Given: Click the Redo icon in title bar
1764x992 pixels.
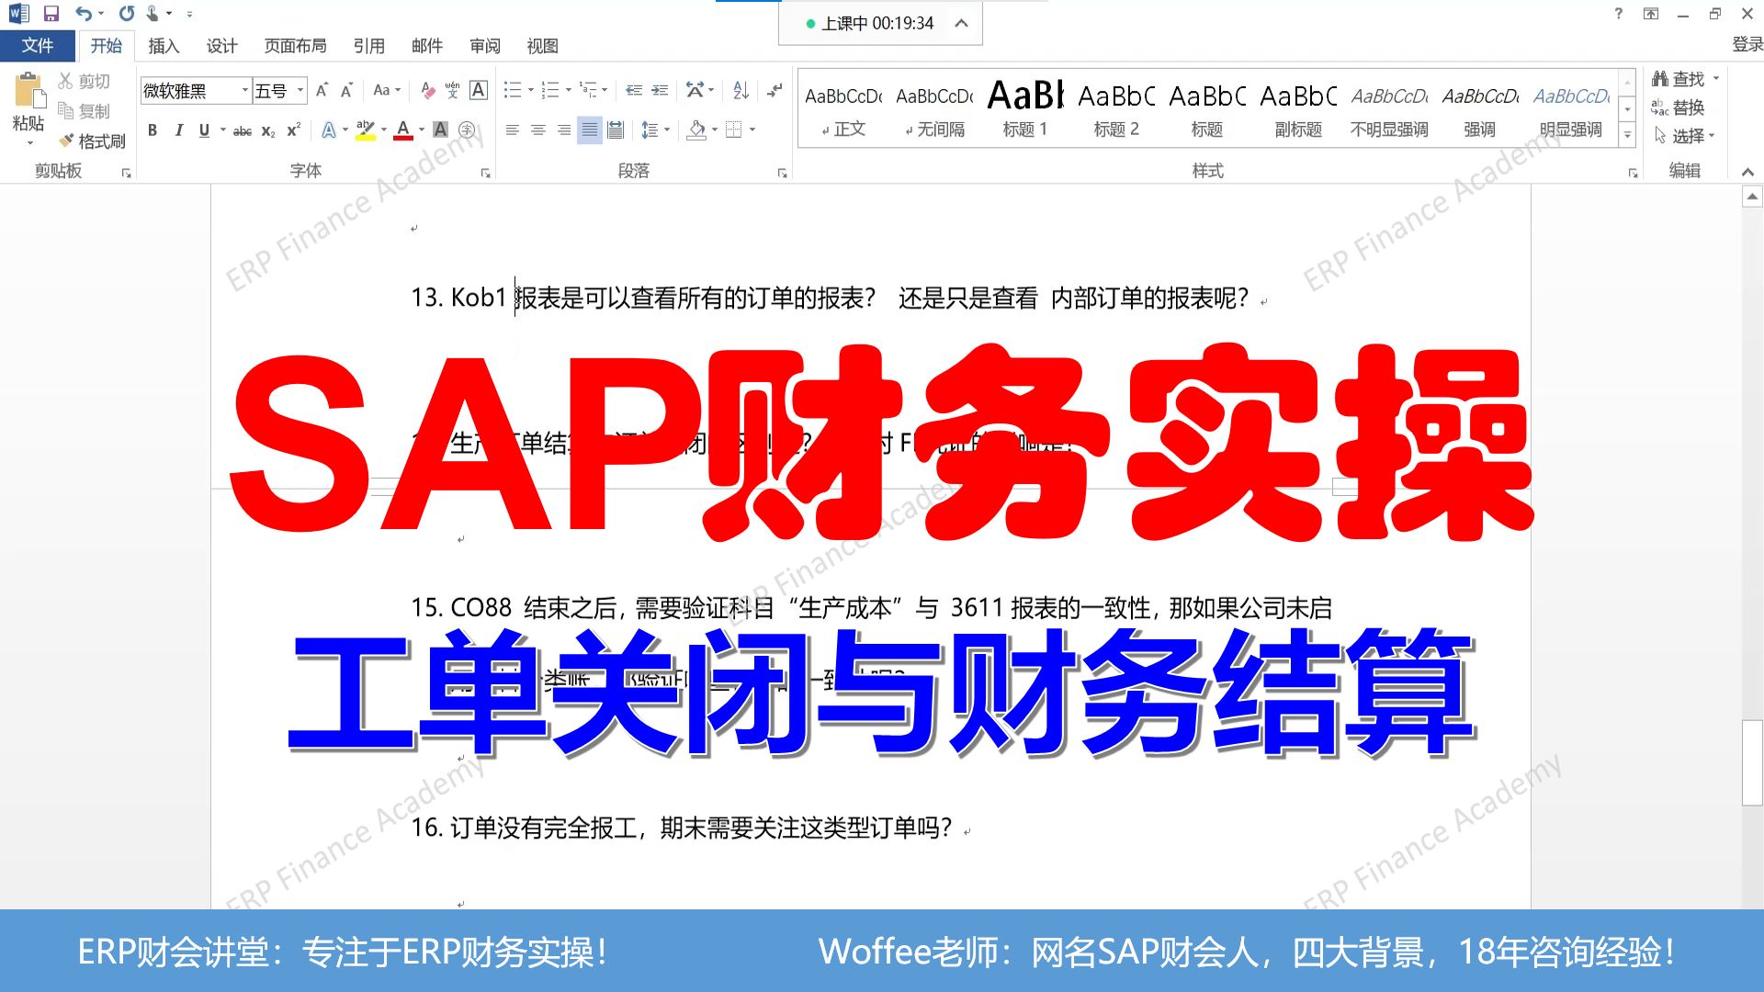Looking at the screenshot, I should coord(127,14).
